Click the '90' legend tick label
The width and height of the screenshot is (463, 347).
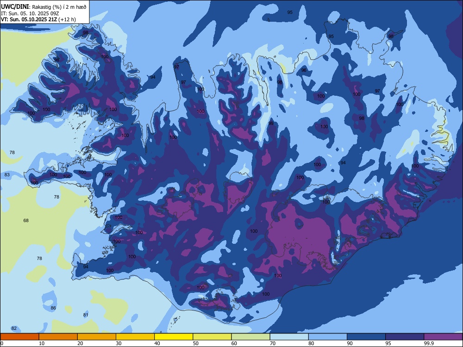[x=350, y=343]
